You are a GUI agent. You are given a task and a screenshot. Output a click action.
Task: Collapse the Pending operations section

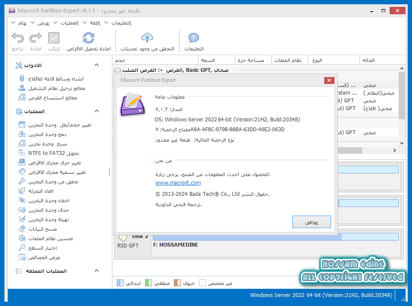coord(96,271)
